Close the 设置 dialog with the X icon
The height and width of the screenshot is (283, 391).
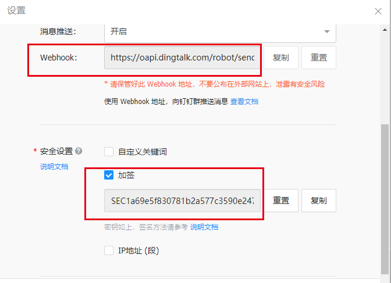click(x=378, y=11)
